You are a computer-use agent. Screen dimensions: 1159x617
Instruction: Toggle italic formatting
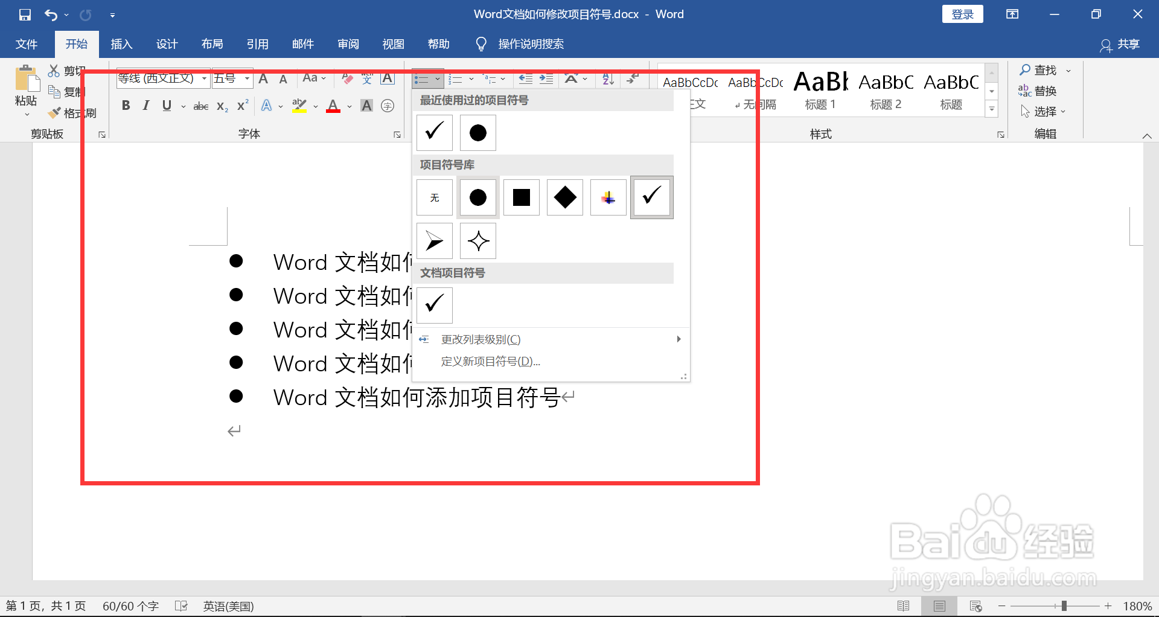[145, 106]
